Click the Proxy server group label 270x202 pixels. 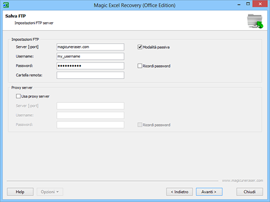(x=22, y=88)
